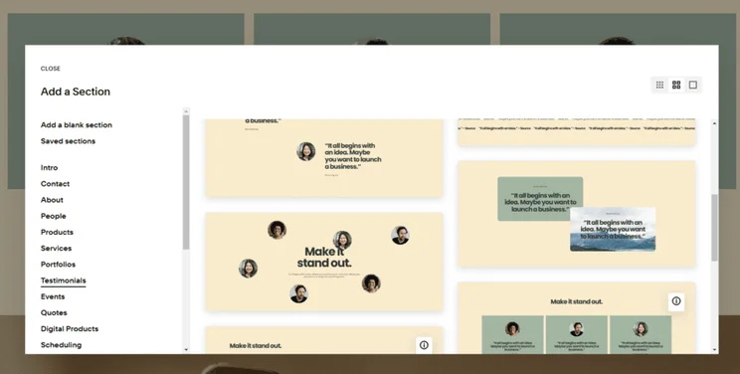This screenshot has width=740, height=374.
Task: Add a blank section
Action: (77, 125)
